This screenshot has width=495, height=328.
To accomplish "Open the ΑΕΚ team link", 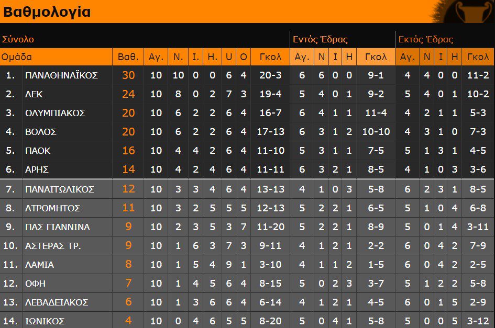I will click(34, 94).
